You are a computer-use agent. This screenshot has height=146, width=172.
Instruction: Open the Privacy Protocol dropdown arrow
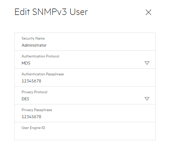[147, 99]
